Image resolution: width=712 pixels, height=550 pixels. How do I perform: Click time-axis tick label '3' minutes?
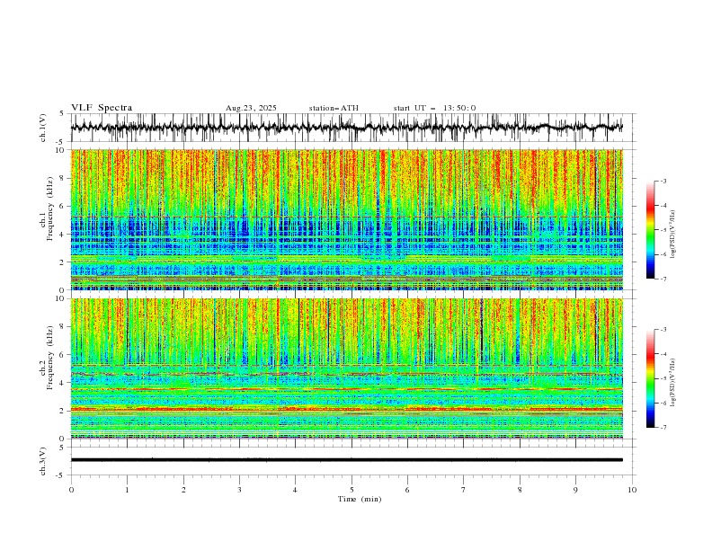[239, 490]
